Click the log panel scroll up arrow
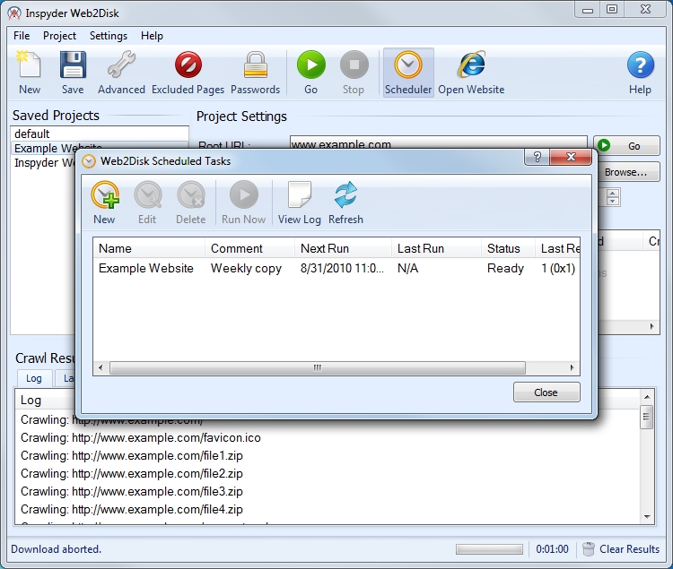 pos(647,396)
